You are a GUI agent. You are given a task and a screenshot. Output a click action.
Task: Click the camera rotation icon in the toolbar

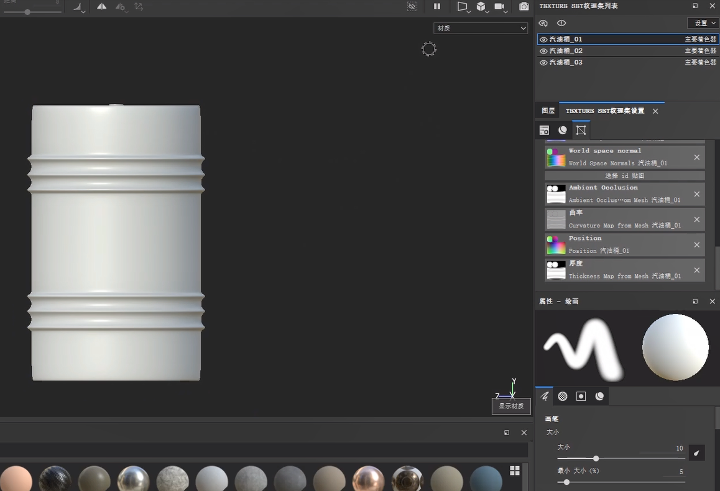click(499, 7)
